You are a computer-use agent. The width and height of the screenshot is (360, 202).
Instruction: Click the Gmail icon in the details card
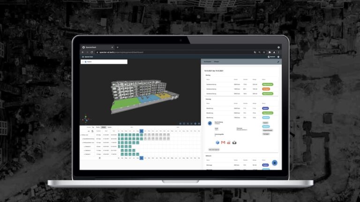223,143
